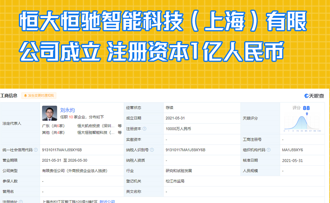Screen dimensions: 330x203
Task: Click organization code MA1J59XY6
Action: click(x=292, y=150)
